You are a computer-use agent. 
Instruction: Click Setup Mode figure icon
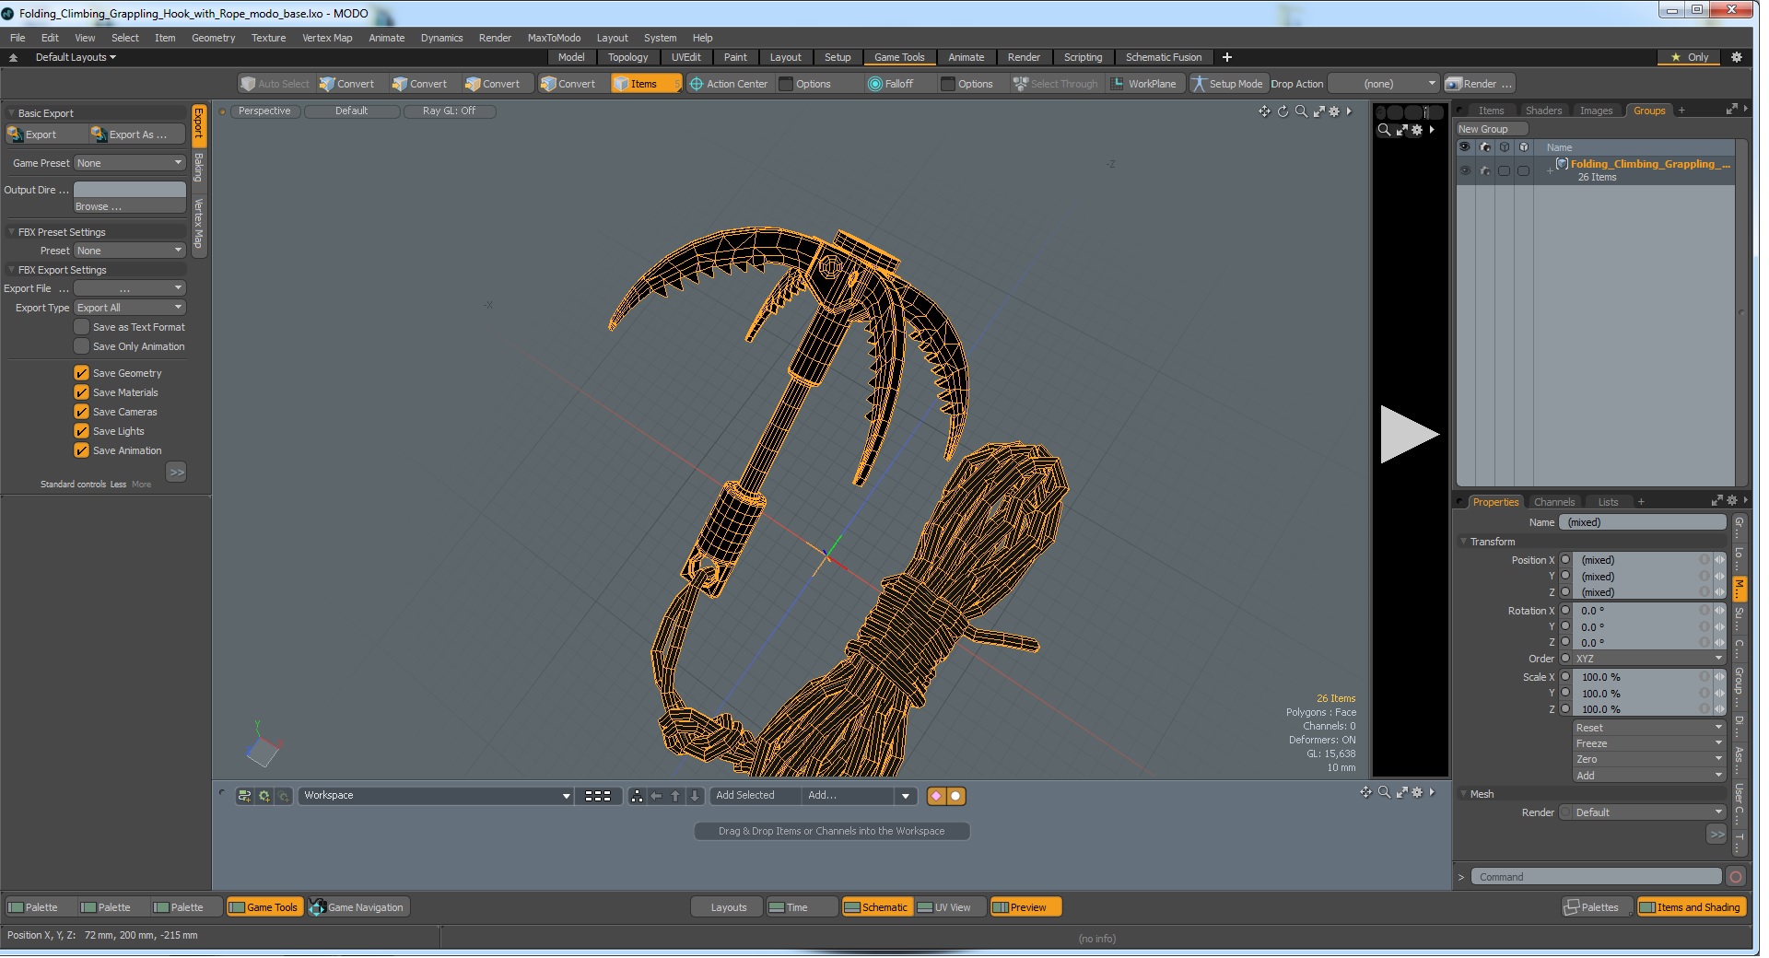(1199, 84)
